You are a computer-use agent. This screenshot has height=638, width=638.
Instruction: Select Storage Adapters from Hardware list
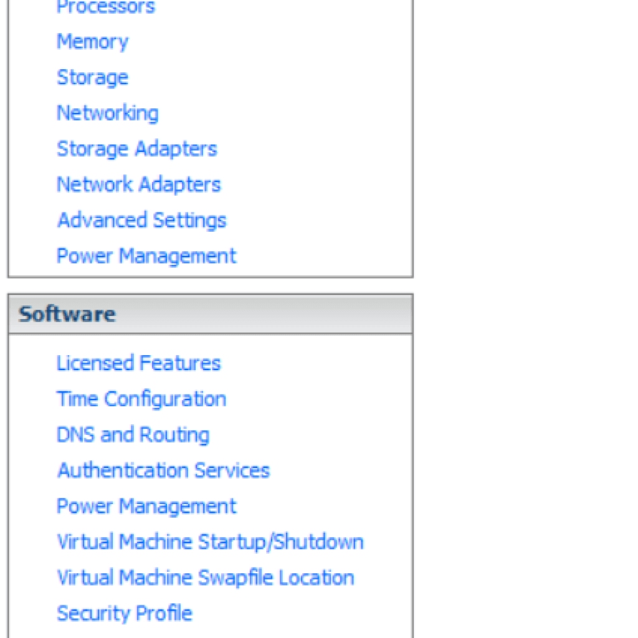coord(136,148)
